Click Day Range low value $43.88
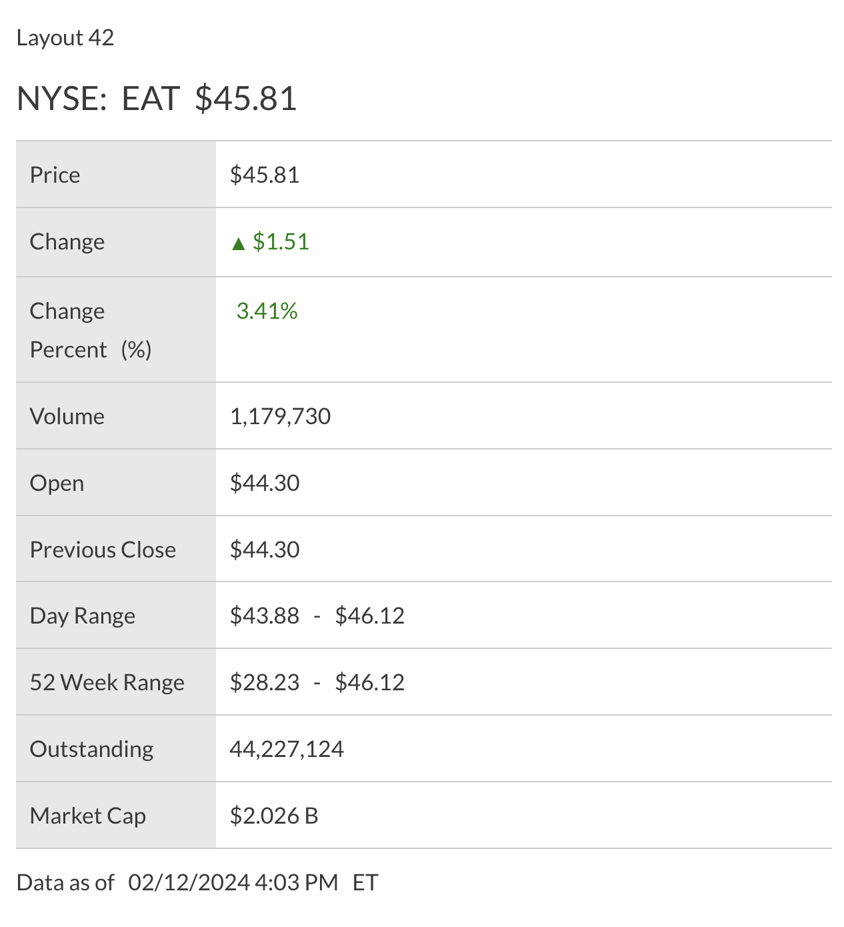This screenshot has width=844, height=927. click(x=265, y=616)
